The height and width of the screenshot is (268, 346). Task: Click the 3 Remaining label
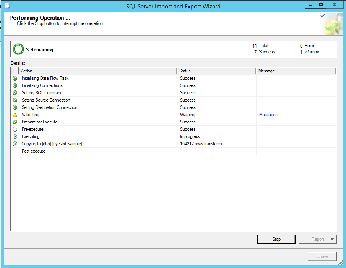point(39,50)
